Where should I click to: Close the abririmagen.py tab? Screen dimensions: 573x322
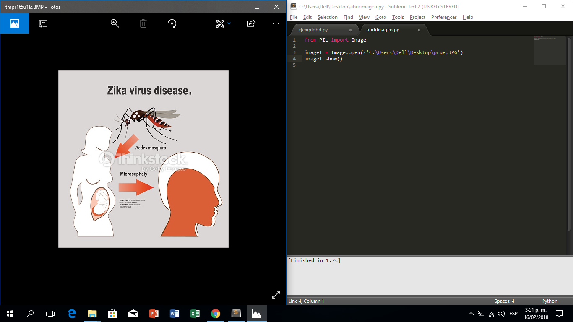click(x=419, y=30)
